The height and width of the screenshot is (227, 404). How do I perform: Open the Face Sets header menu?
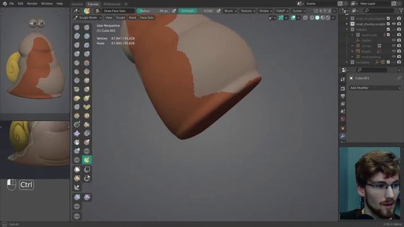pyautogui.click(x=147, y=18)
